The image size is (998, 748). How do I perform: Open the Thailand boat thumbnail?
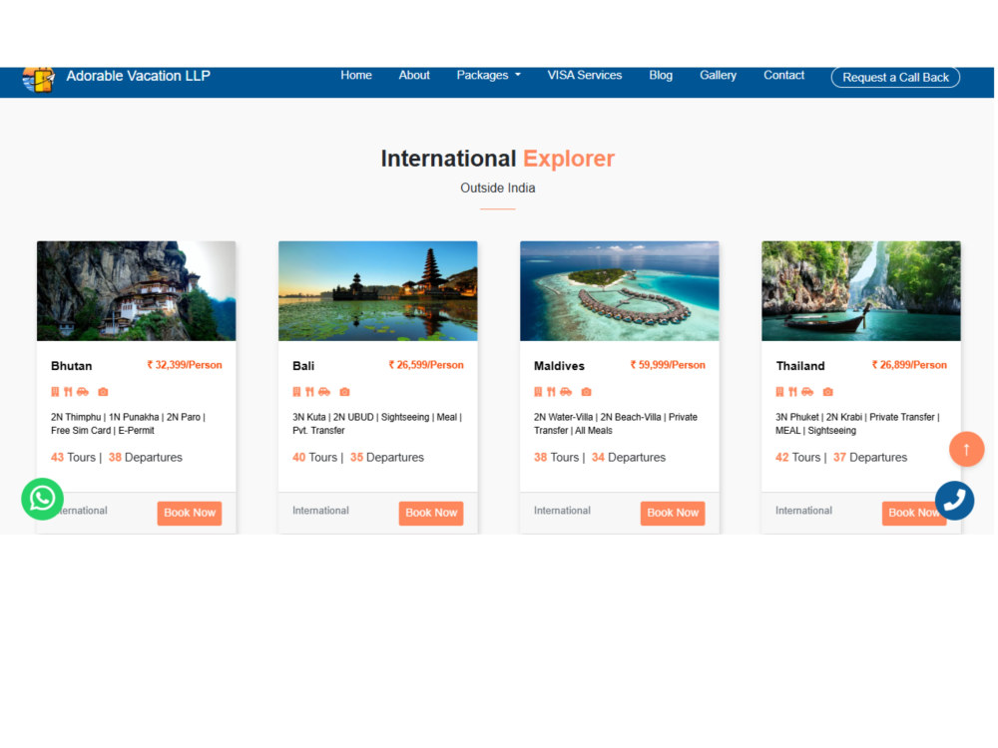[861, 290]
